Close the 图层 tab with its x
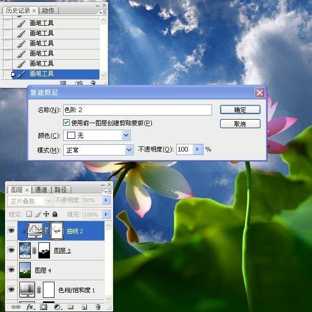The image size is (312, 312). pos(27,190)
